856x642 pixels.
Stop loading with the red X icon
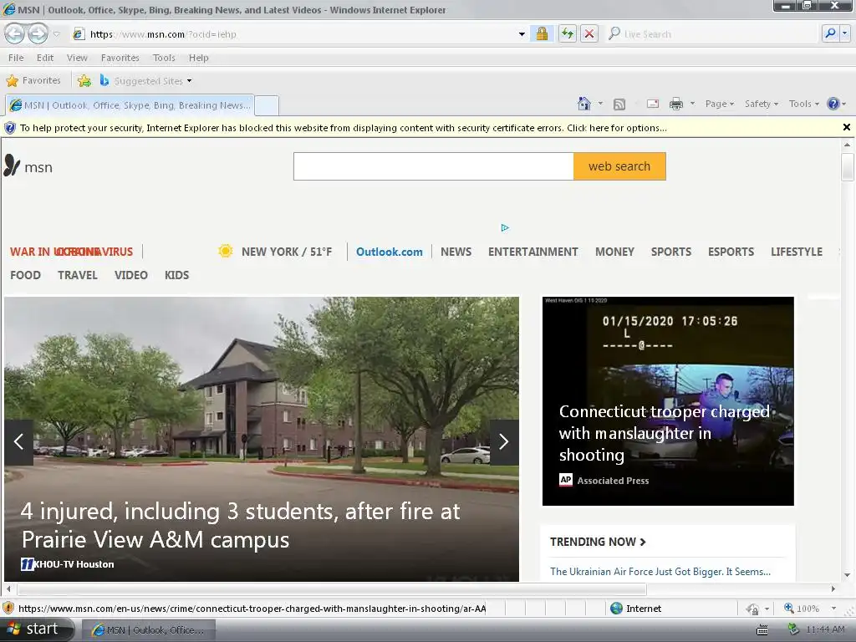pyautogui.click(x=589, y=34)
